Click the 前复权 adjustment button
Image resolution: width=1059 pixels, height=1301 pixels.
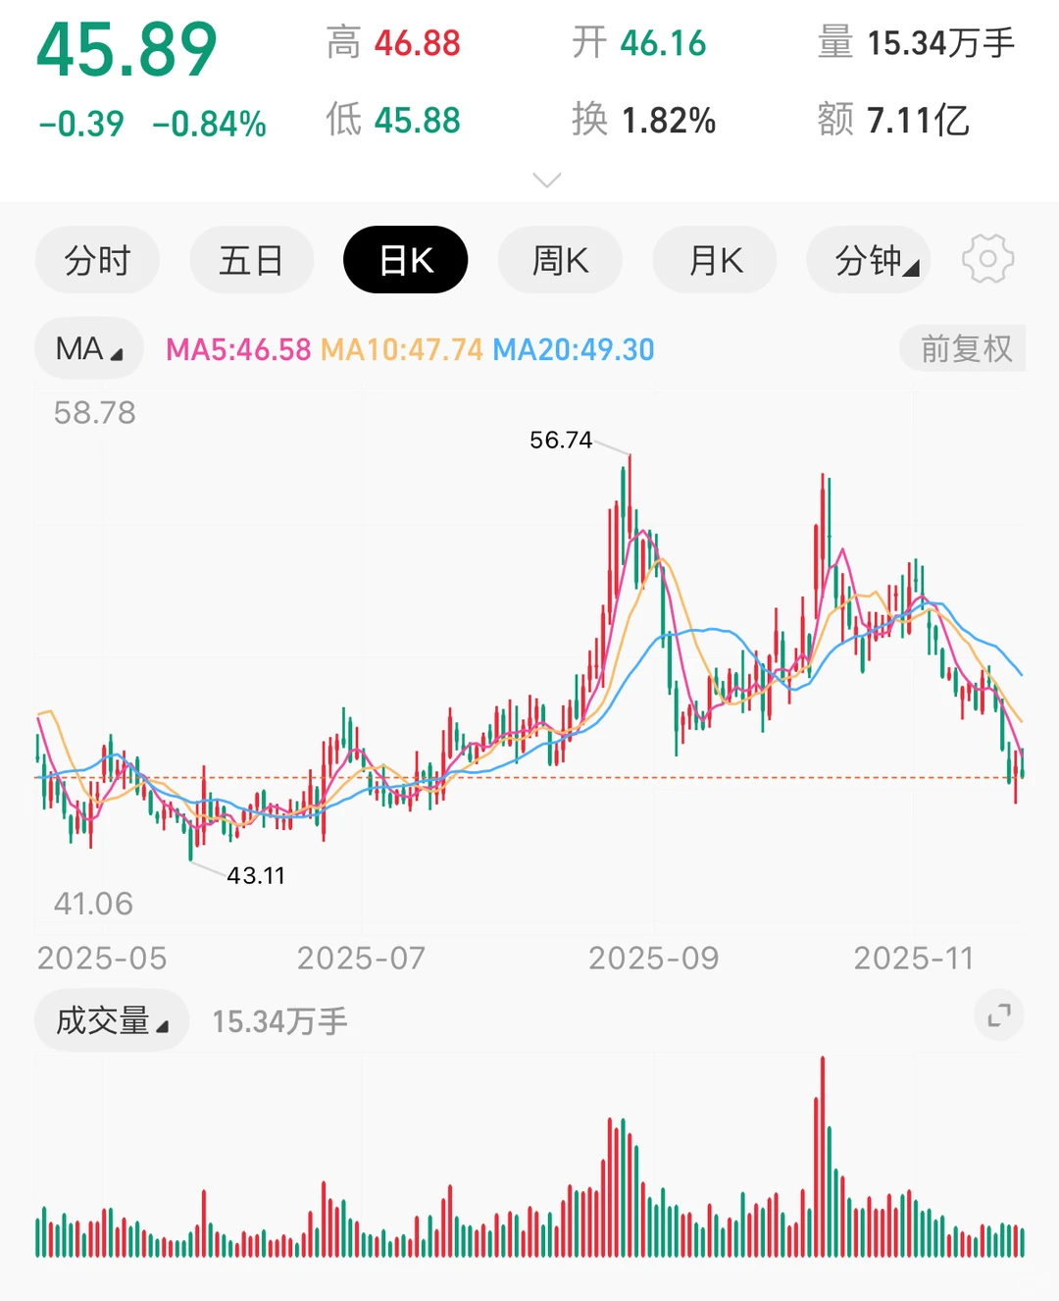point(963,348)
